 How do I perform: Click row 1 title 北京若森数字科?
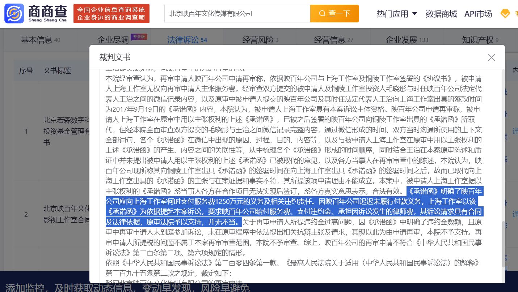coord(66,120)
